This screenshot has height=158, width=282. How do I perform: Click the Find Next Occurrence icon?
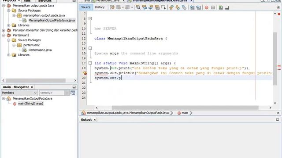click(151, 7)
